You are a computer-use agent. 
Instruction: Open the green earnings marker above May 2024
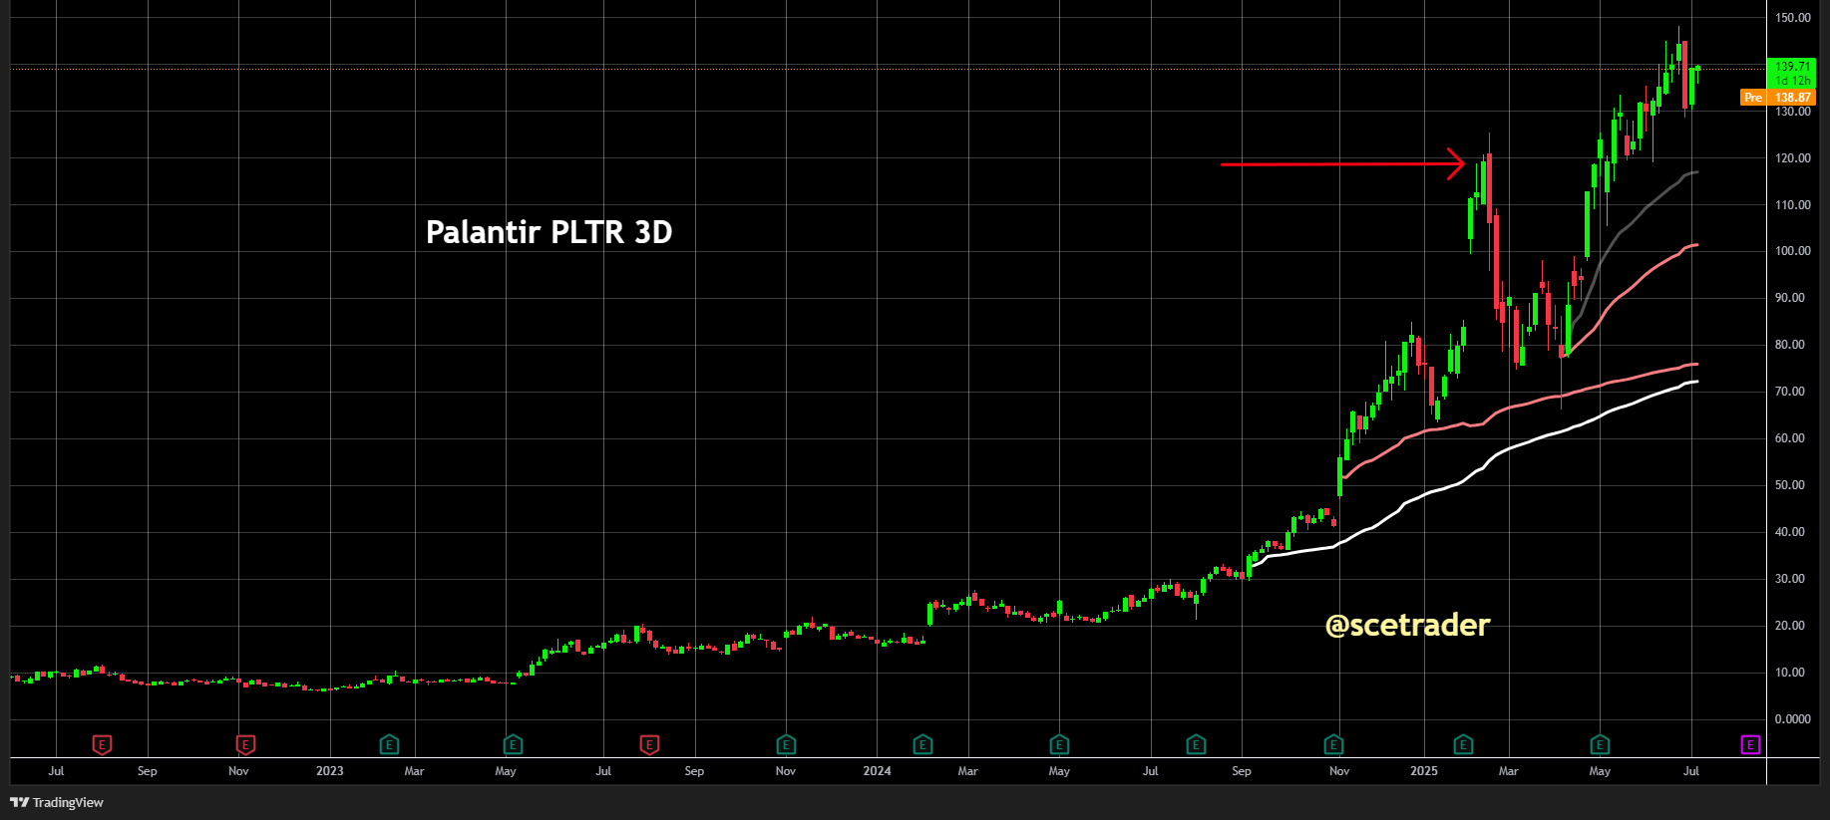[1059, 744]
